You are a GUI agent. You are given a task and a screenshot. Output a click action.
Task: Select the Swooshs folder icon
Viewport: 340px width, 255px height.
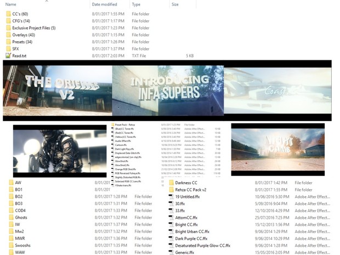pos(11,245)
